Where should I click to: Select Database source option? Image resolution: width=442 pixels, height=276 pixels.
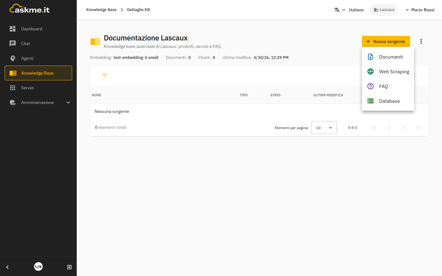pos(388,101)
